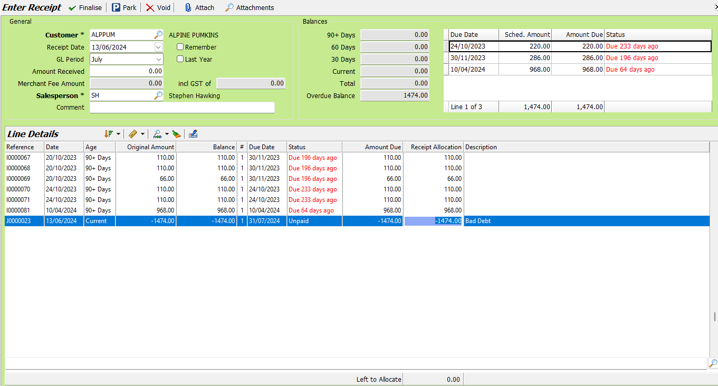Image resolution: width=718 pixels, height=386 pixels.
Task: Select invoice I0000081 row
Action: (x=357, y=210)
